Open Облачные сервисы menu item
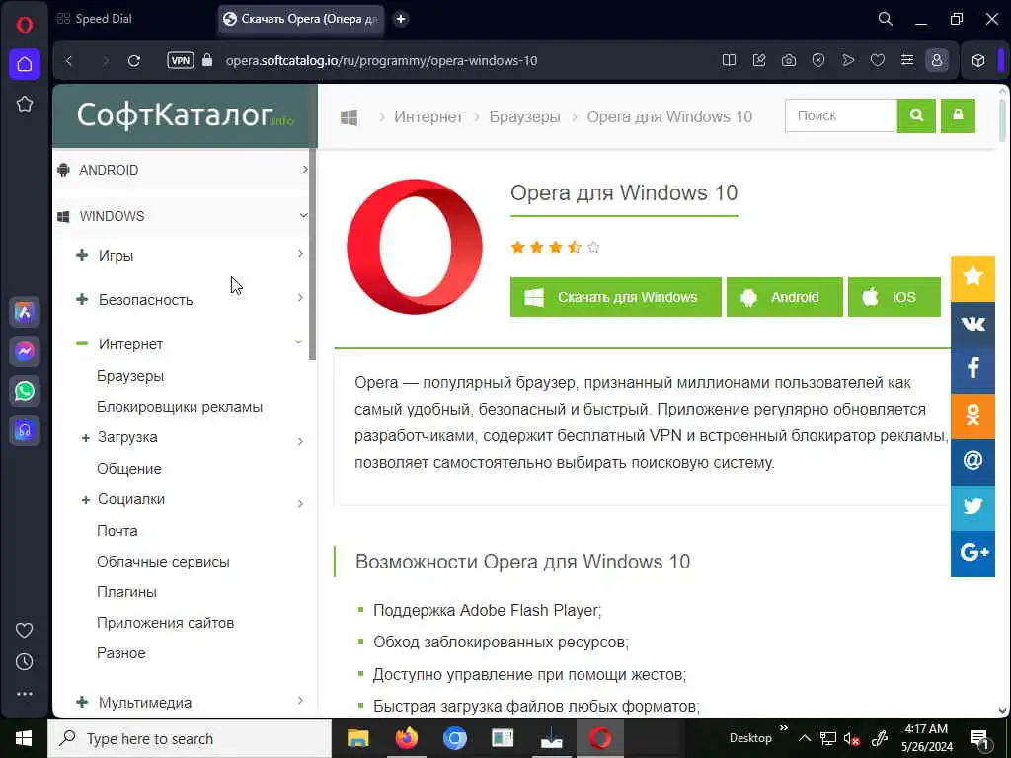 [163, 562]
